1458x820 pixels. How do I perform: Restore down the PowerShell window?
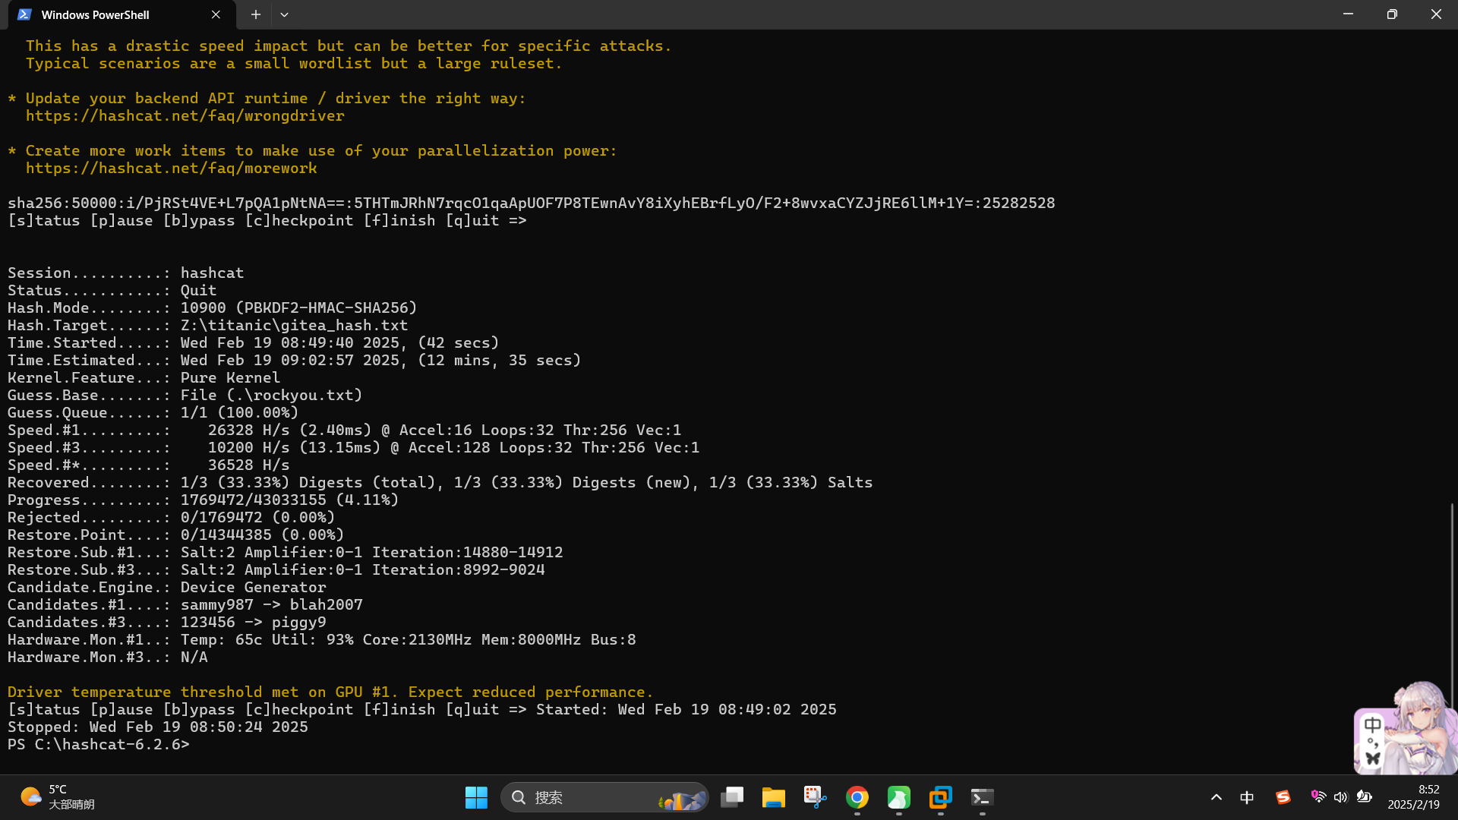[x=1392, y=14]
